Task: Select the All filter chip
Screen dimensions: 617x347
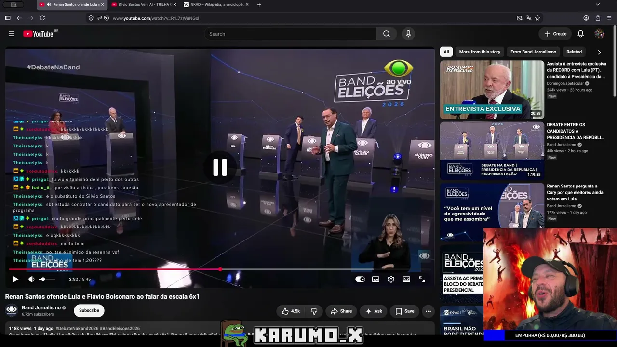Action: [x=446, y=52]
